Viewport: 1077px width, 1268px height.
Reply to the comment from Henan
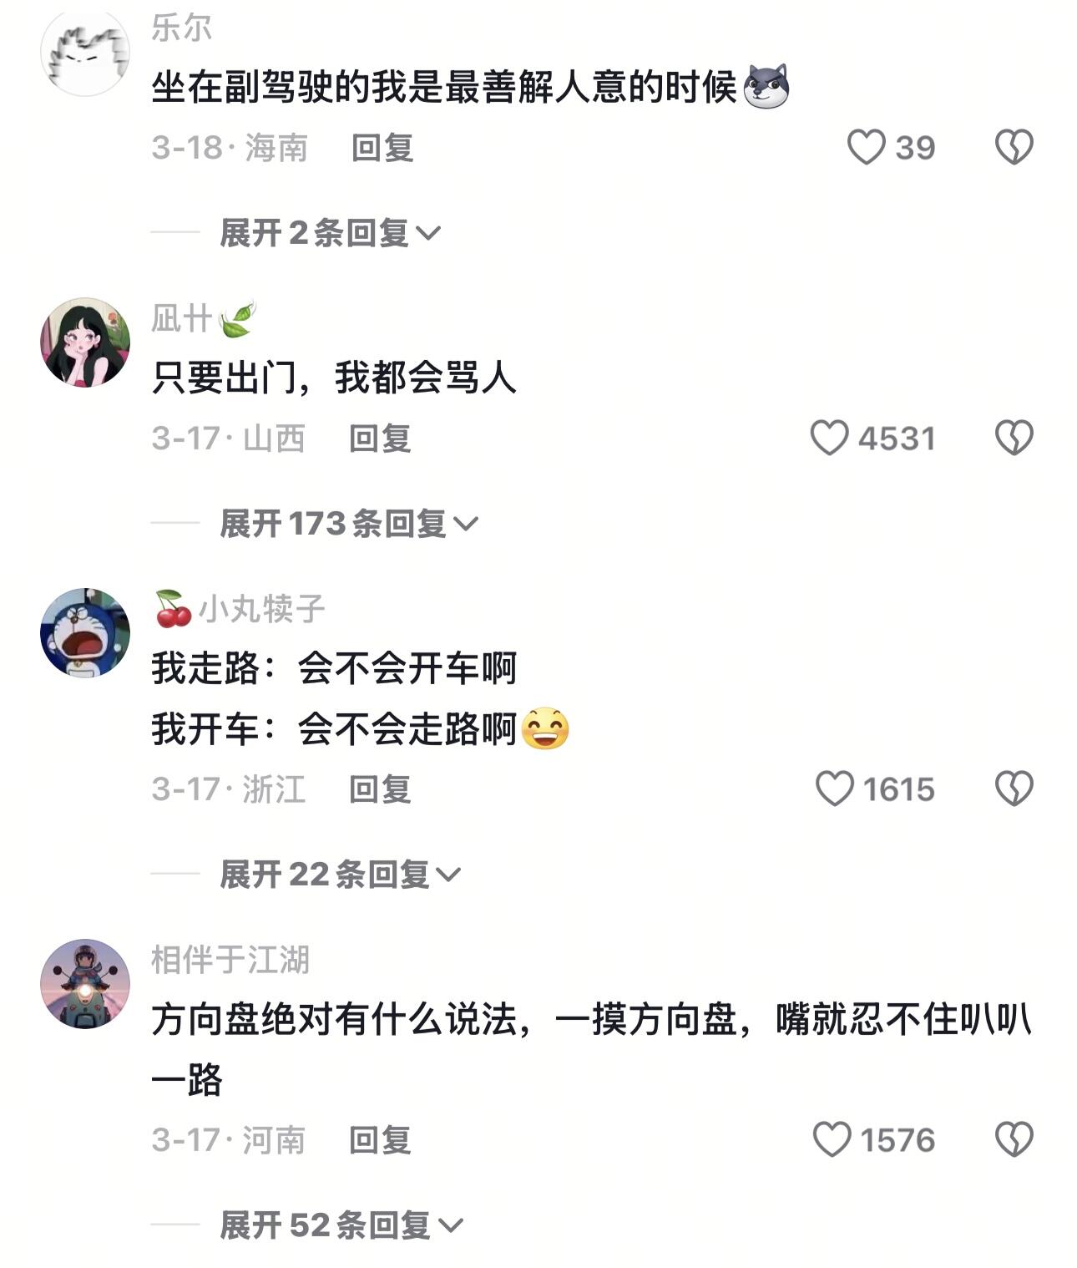(x=380, y=1140)
